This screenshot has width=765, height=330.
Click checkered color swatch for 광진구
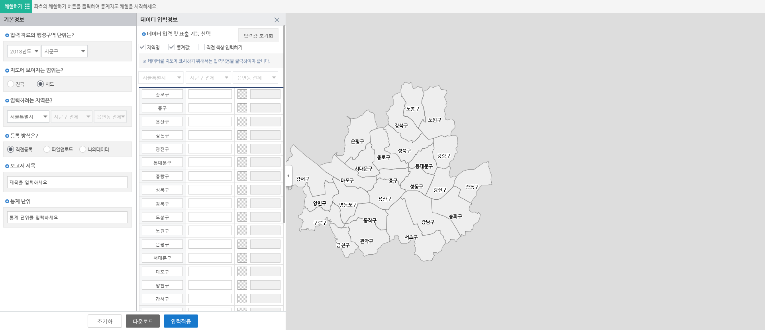pos(242,149)
